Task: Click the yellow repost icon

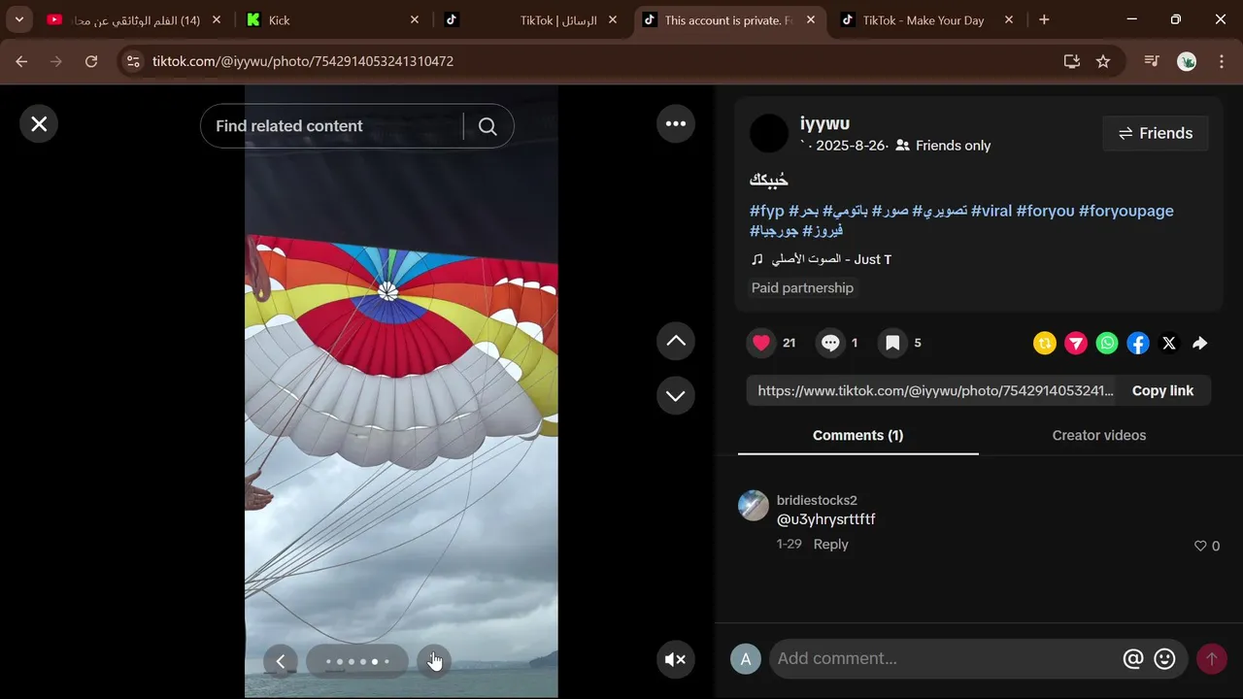Action: [x=1045, y=343]
